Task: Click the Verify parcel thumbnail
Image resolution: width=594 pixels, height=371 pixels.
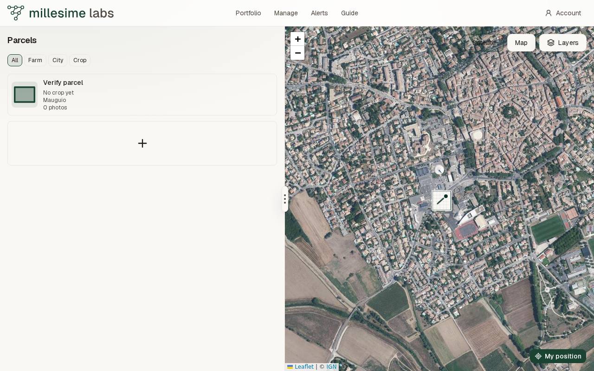Action: tap(25, 95)
